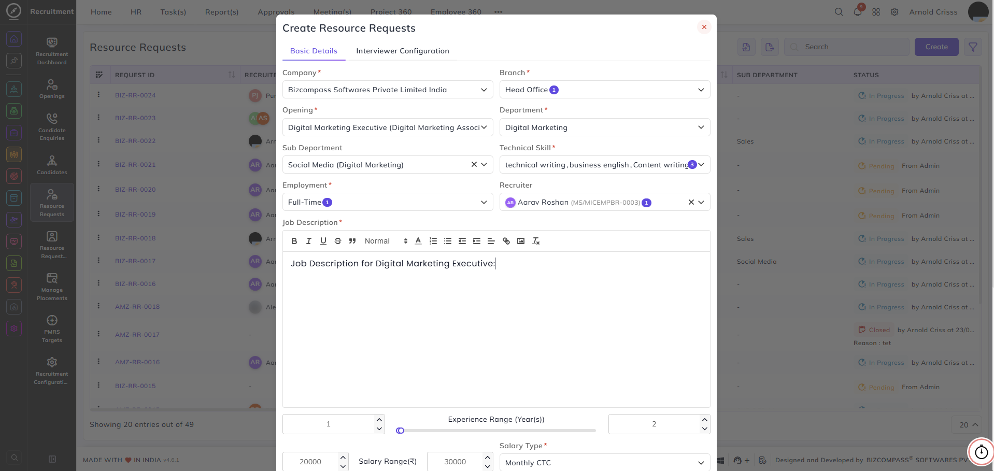Open the Home menu
994x471 pixels.
pos(101,12)
